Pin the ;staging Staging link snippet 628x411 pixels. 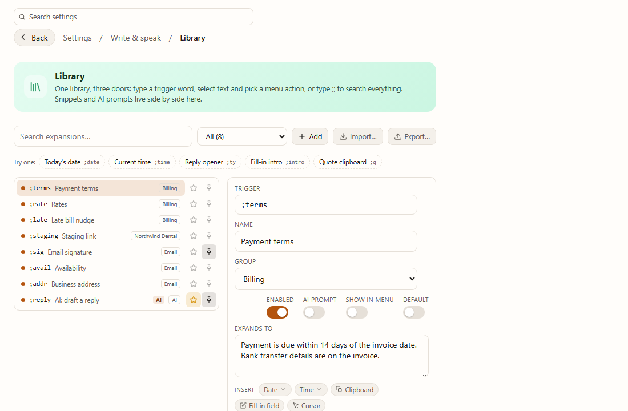coord(208,236)
